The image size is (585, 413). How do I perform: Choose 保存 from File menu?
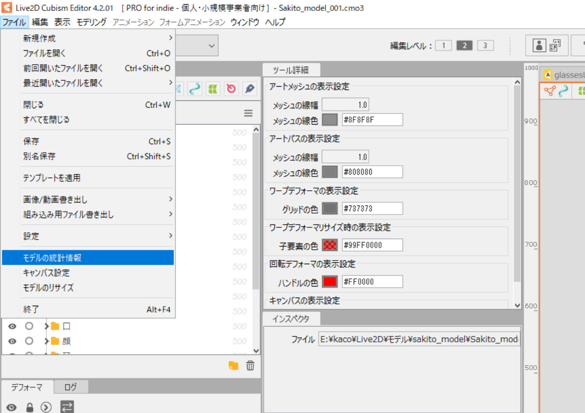(x=88, y=141)
